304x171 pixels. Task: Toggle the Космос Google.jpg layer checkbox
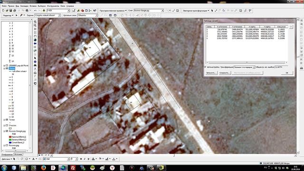[7, 131]
